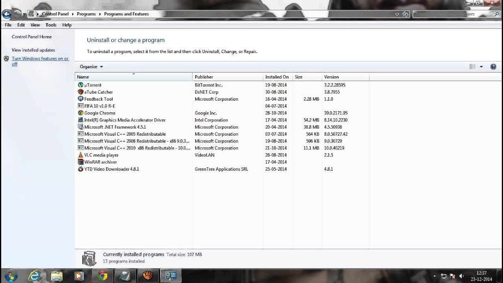Click the Back navigation arrow

pyautogui.click(x=6, y=14)
